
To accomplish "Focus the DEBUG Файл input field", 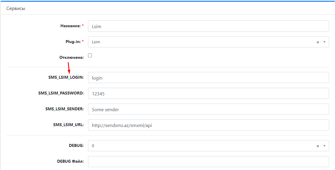I will 208,162.
